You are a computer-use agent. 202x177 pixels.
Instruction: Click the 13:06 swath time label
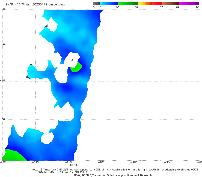[x=73, y=165]
